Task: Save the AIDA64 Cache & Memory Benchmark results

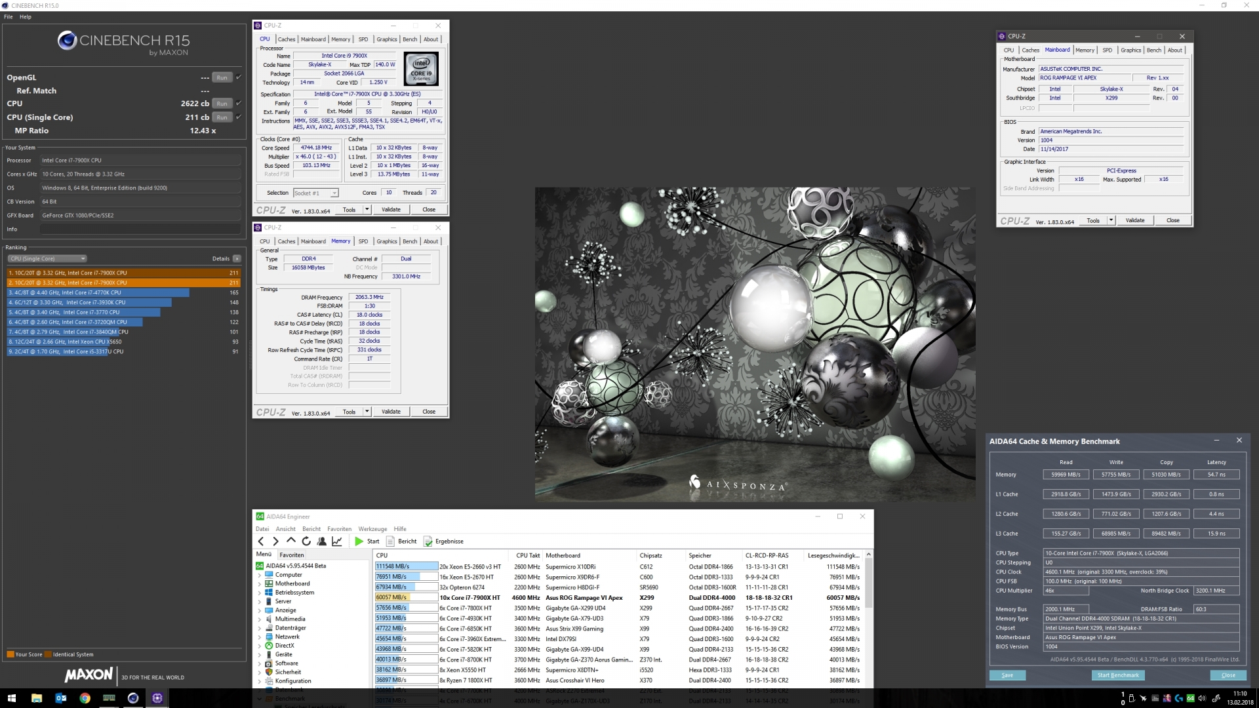Action: tap(1007, 675)
